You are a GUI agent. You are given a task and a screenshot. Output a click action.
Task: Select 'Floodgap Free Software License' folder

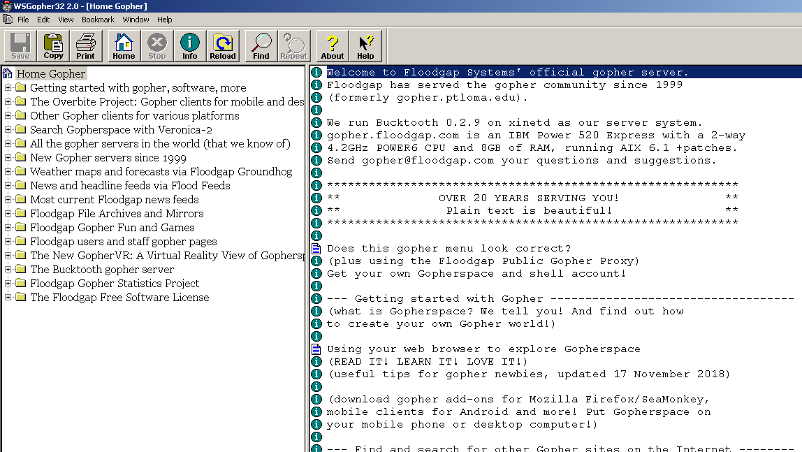tap(119, 298)
